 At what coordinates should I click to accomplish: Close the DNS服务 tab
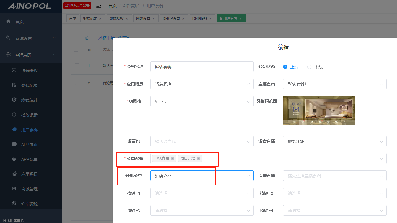click(x=210, y=19)
